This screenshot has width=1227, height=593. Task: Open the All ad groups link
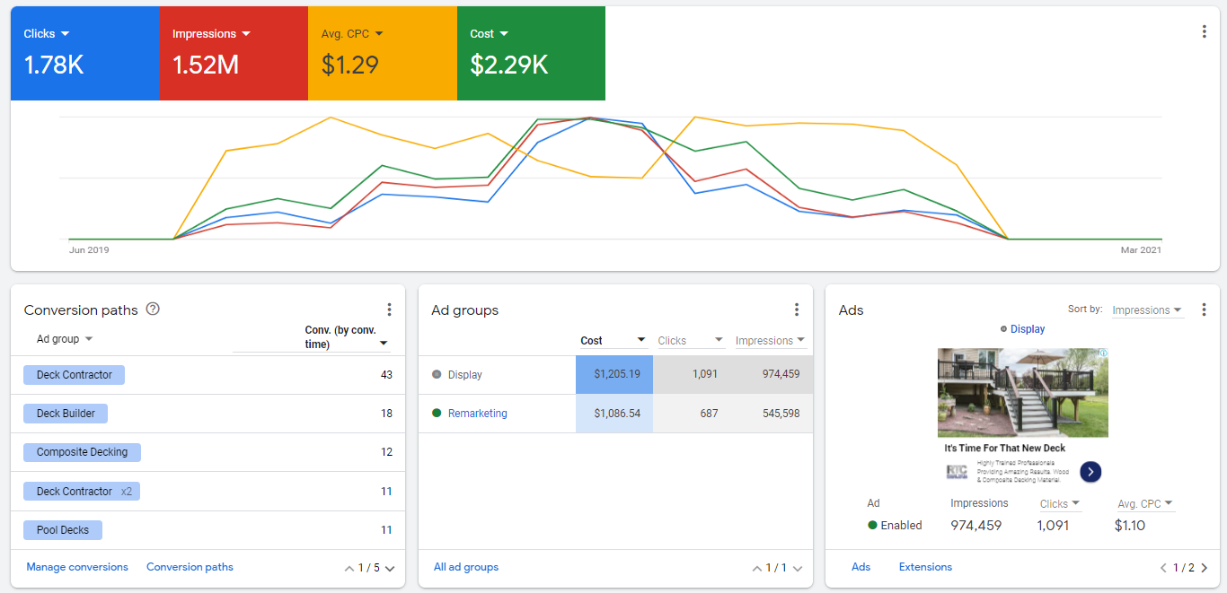click(466, 567)
